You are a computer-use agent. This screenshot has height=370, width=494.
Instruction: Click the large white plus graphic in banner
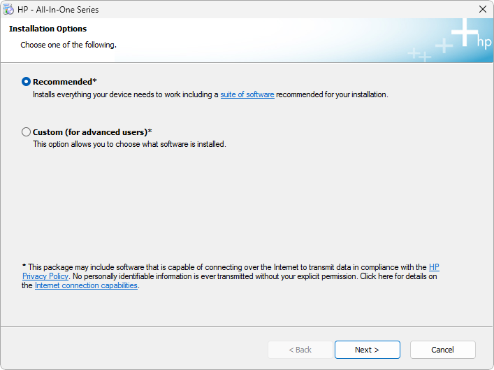click(x=465, y=32)
